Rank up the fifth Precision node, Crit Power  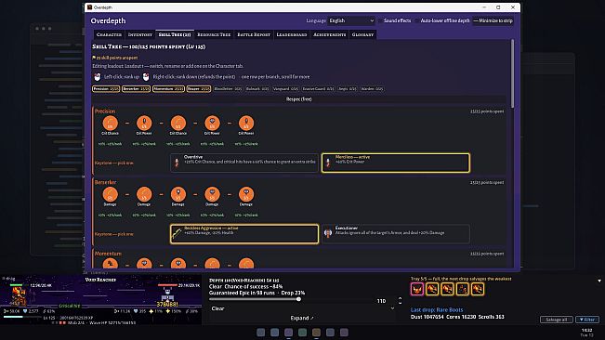(246, 124)
